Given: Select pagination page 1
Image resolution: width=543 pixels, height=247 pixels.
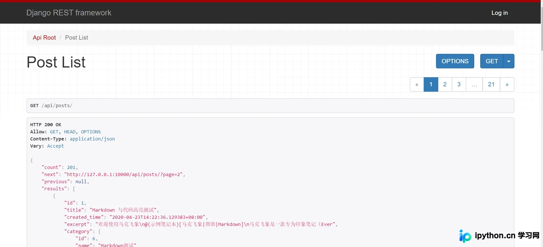Looking at the screenshot, I should coord(431,85).
